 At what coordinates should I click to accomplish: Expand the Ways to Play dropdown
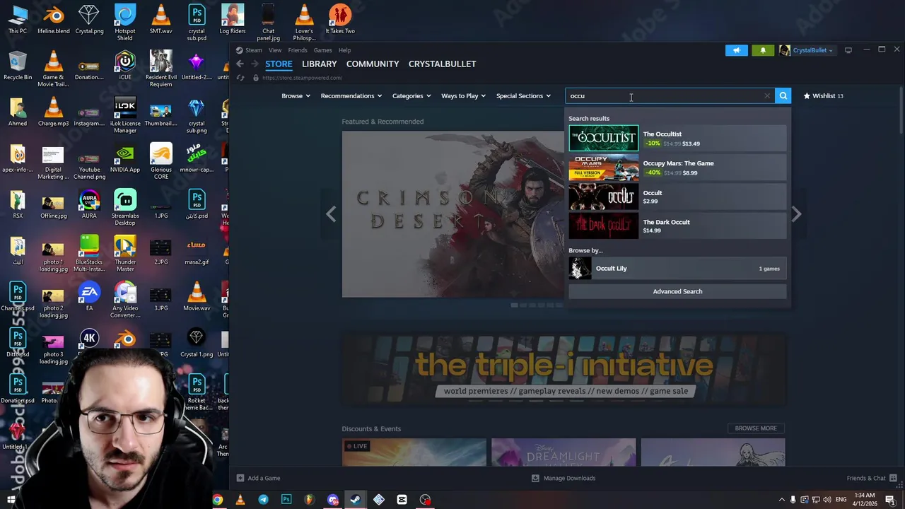pos(463,95)
